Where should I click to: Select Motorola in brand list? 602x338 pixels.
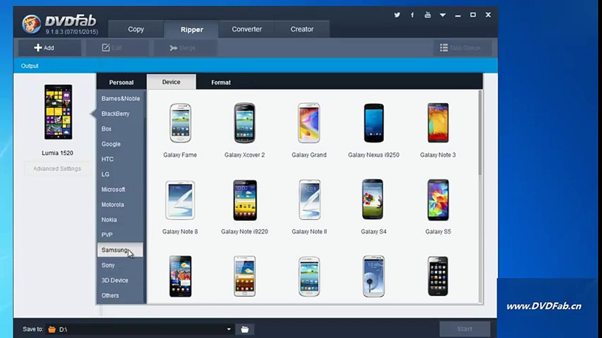[x=121, y=205]
